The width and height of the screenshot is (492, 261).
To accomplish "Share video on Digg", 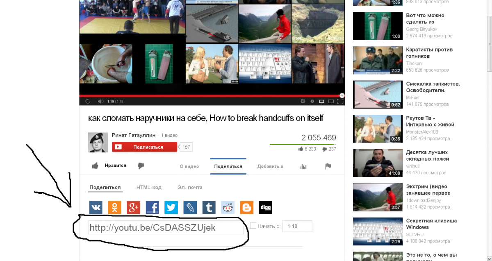I will pyautogui.click(x=265, y=207).
